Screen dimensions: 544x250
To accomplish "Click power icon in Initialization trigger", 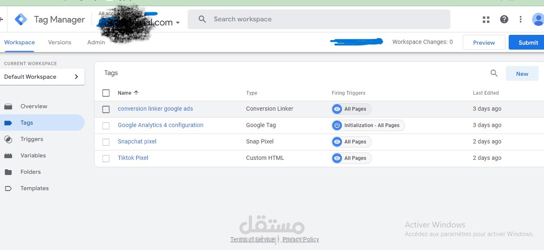I will [x=337, y=125].
